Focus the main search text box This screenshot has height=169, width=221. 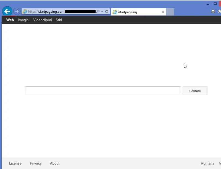pyautogui.click(x=103, y=91)
